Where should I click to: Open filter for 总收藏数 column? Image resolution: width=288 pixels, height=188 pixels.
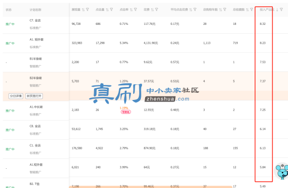click(252, 9)
